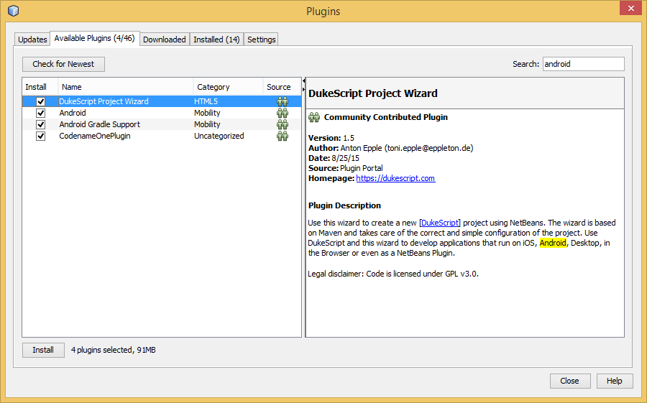Select the Available Plugins (4/46) tab
This screenshot has height=403, width=647.
point(94,38)
